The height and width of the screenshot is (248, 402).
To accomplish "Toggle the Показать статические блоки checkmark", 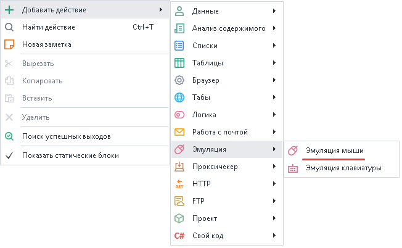I will coord(9,155).
